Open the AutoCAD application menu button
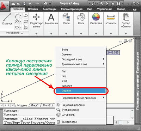The width and height of the screenshot is (141, 131). (x=5, y=6)
